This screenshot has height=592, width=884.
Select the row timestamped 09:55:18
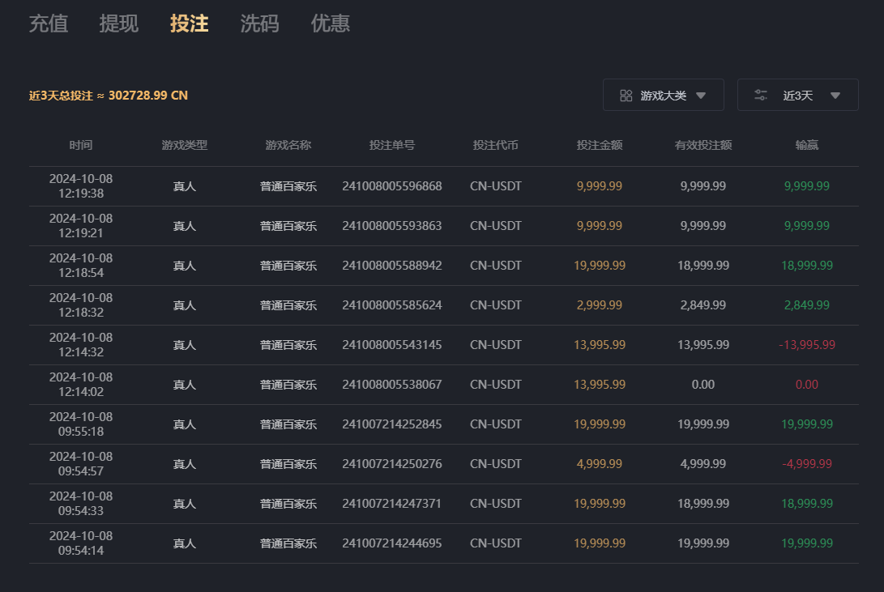(81, 424)
